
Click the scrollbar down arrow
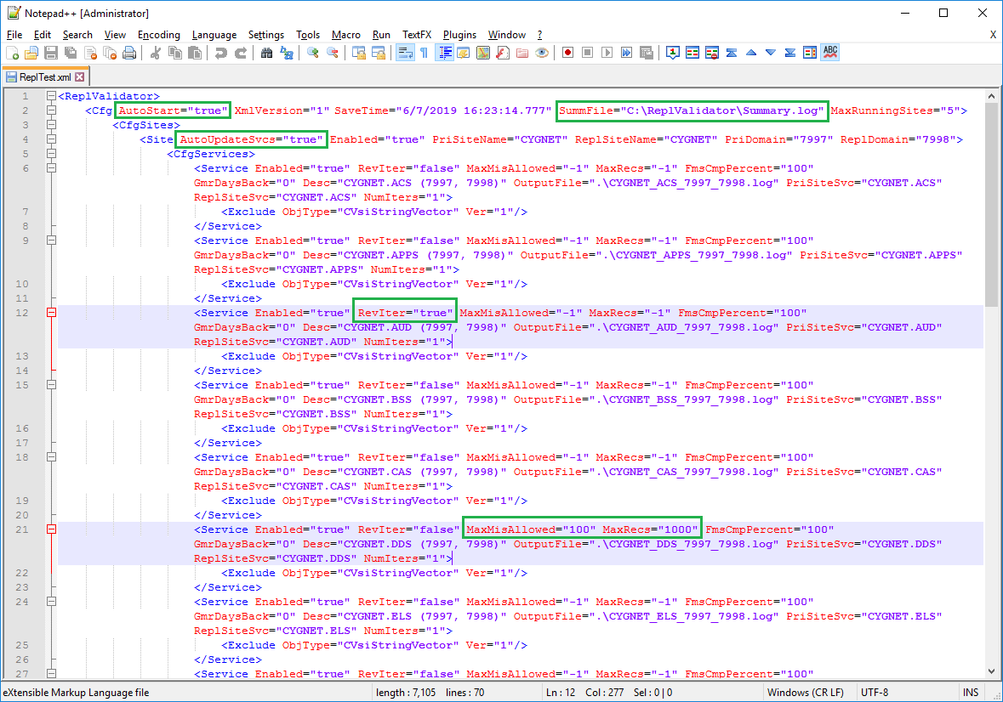(x=991, y=671)
